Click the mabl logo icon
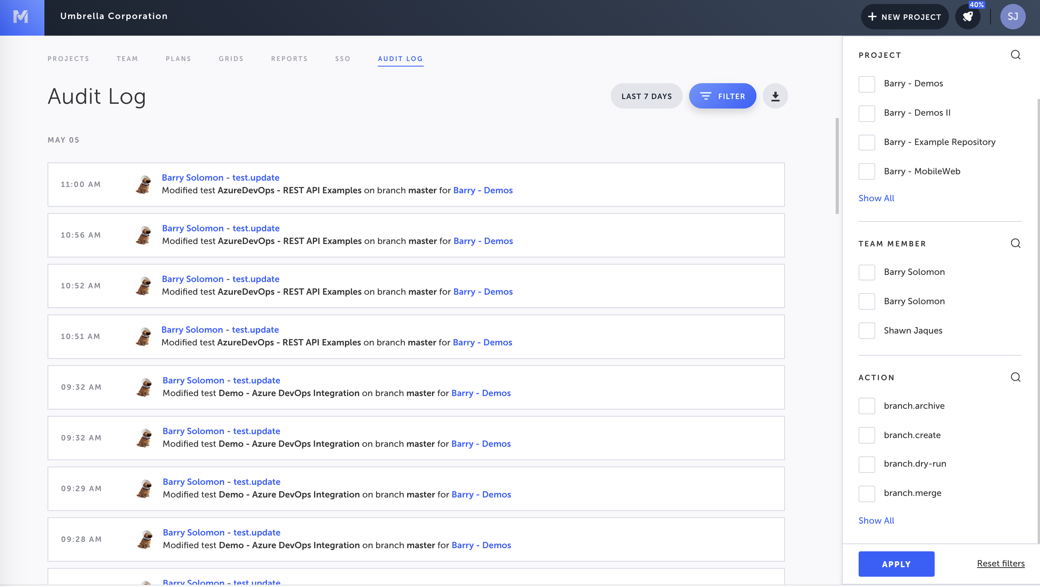The image size is (1040, 587). click(21, 17)
